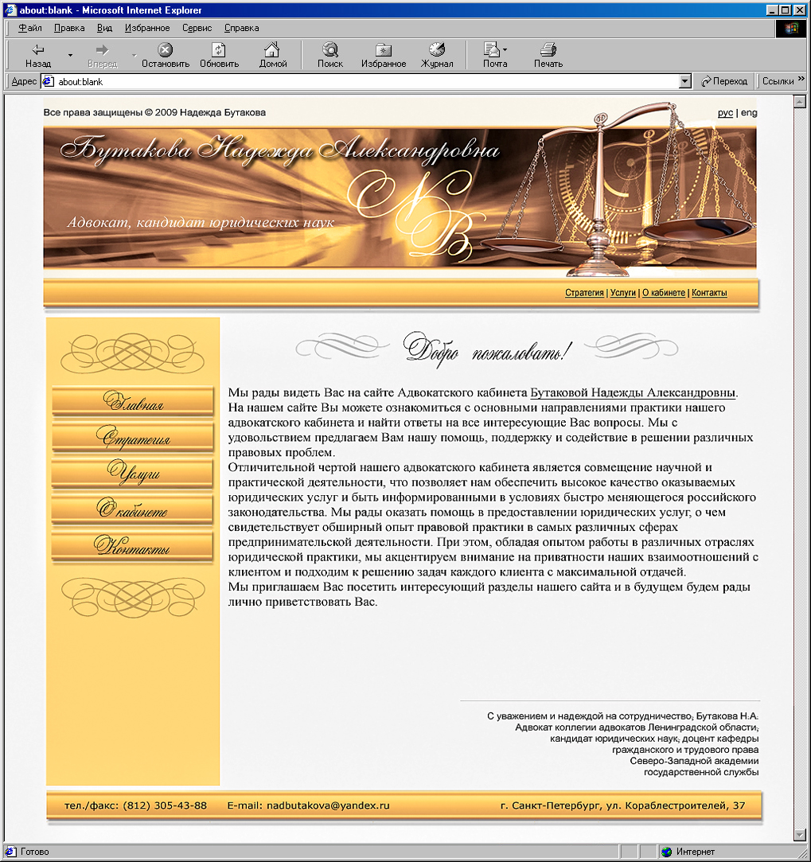Click the Контакты link in top navigation
The height and width of the screenshot is (862, 811).
709,293
